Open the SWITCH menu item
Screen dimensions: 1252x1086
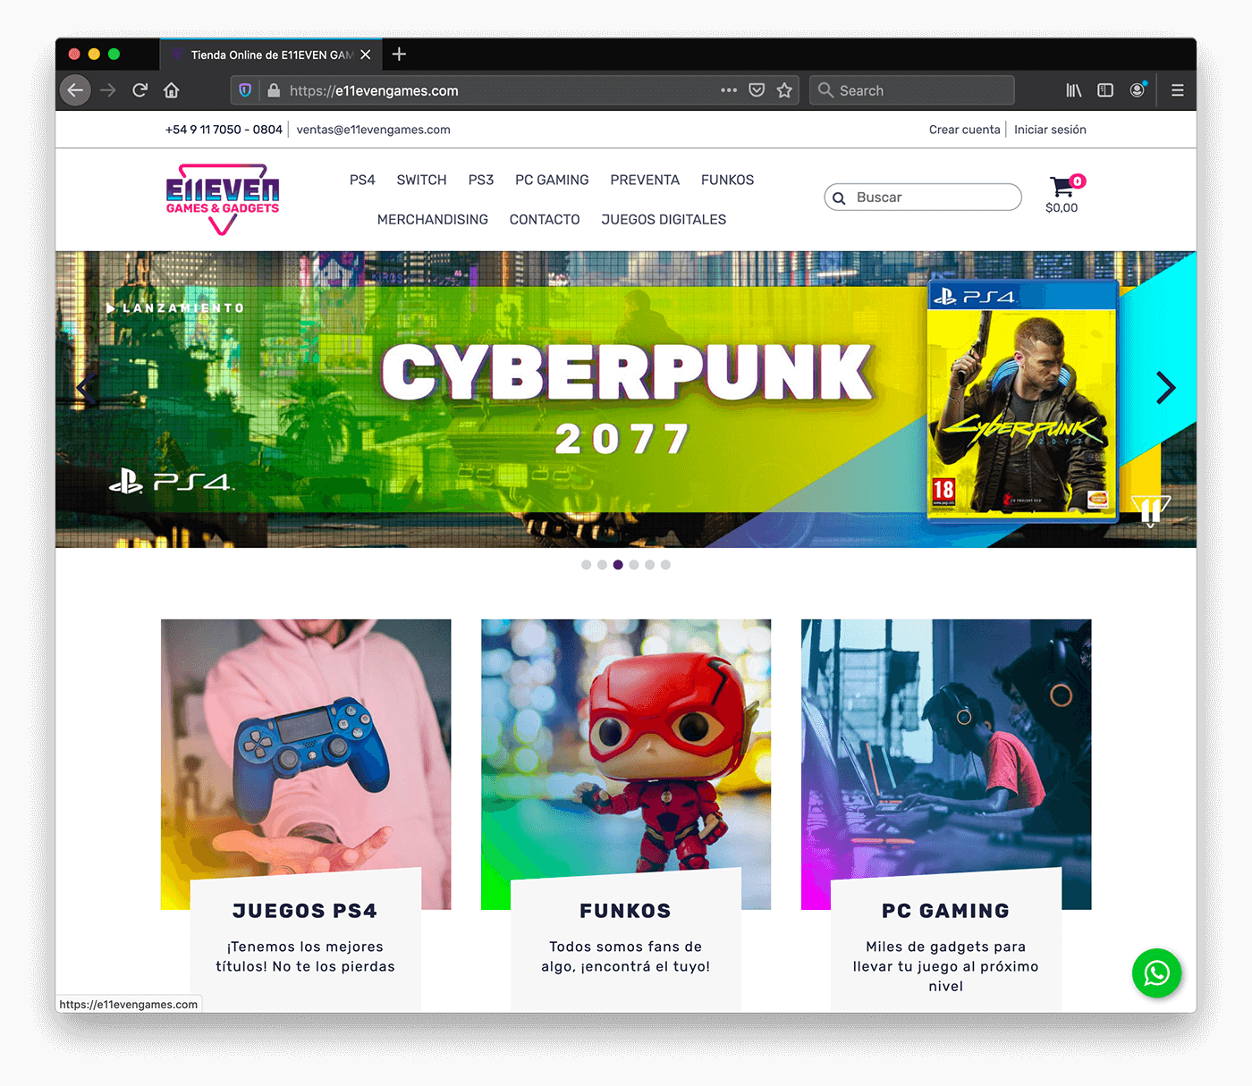point(421,180)
